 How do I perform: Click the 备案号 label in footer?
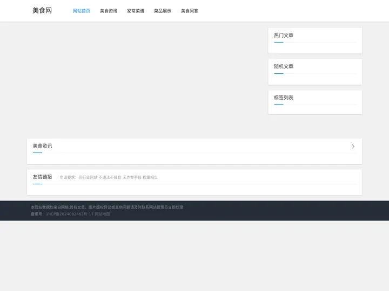click(x=37, y=214)
